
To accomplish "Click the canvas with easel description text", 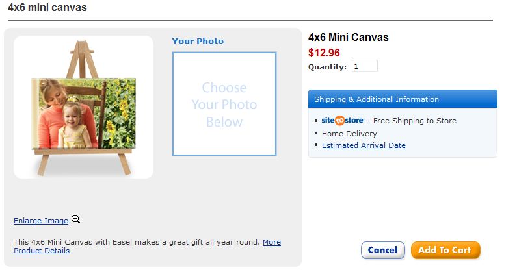I will [137, 242].
